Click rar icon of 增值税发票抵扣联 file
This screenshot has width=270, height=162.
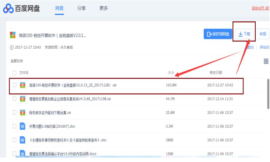coord(22,99)
